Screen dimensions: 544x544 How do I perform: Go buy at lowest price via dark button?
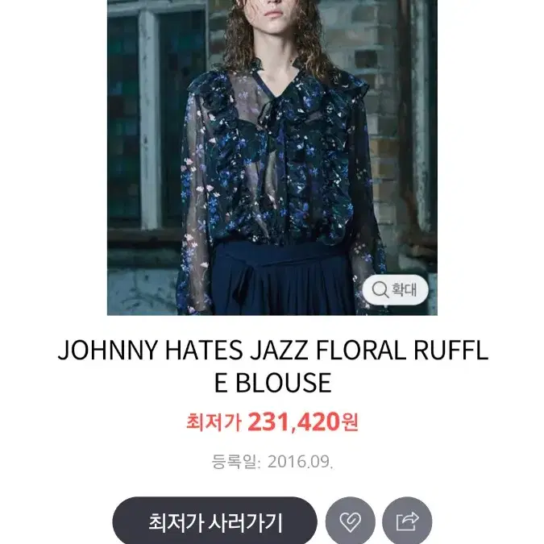pyautogui.click(x=214, y=521)
